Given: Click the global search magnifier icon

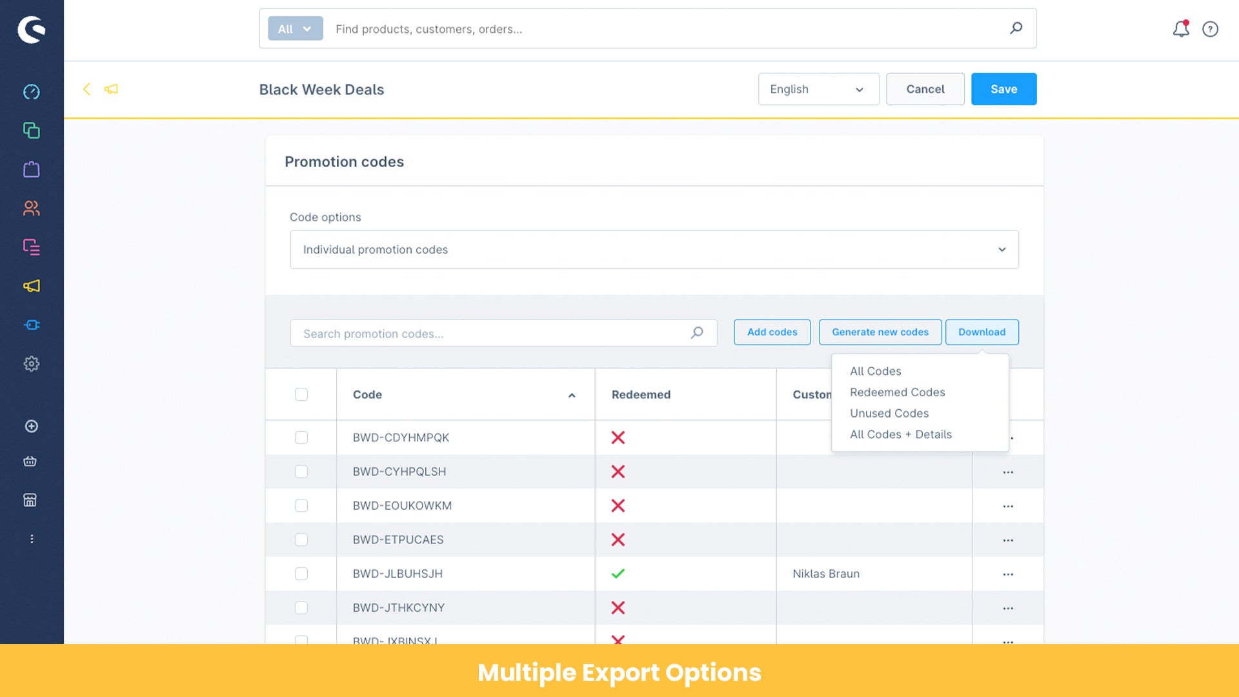Looking at the screenshot, I should tap(1016, 28).
